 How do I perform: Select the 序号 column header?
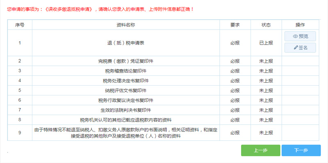click(x=20, y=25)
